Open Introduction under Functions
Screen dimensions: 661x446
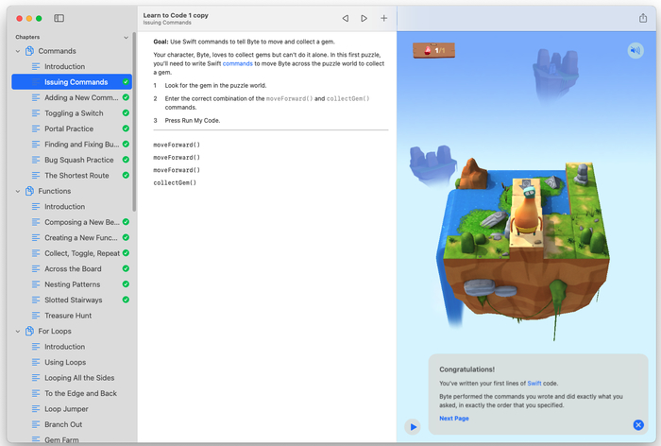click(72, 207)
